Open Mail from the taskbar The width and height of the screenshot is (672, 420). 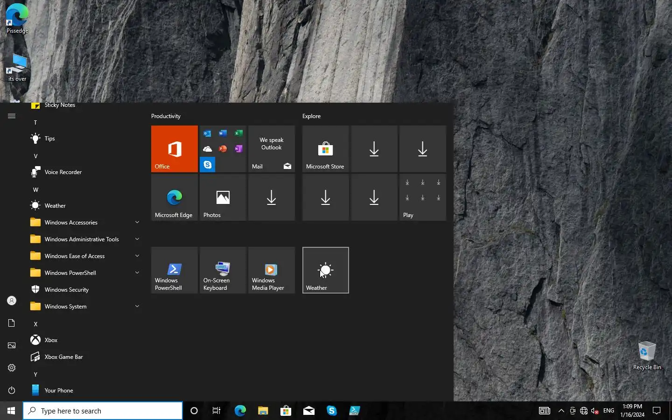(308, 411)
